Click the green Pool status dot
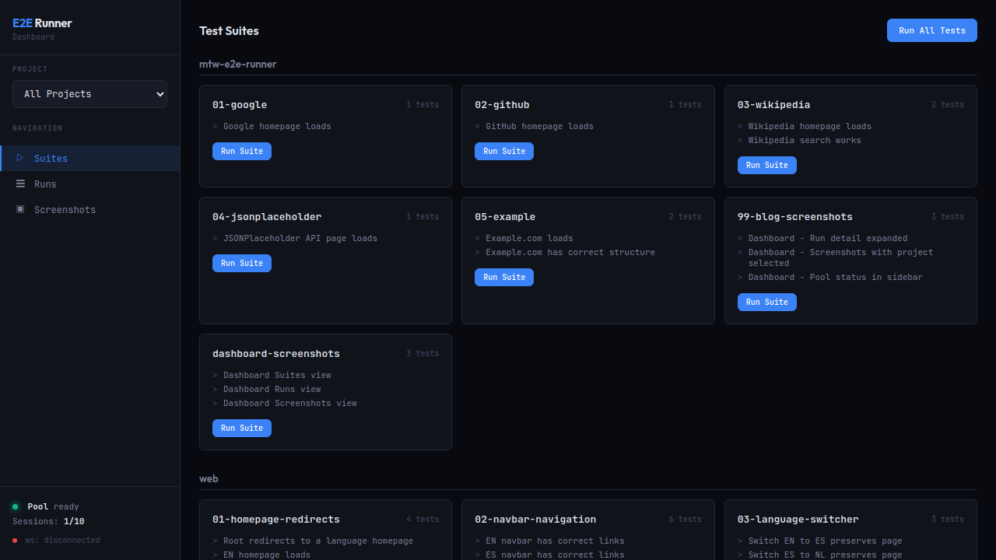The width and height of the screenshot is (996, 560). coord(16,506)
